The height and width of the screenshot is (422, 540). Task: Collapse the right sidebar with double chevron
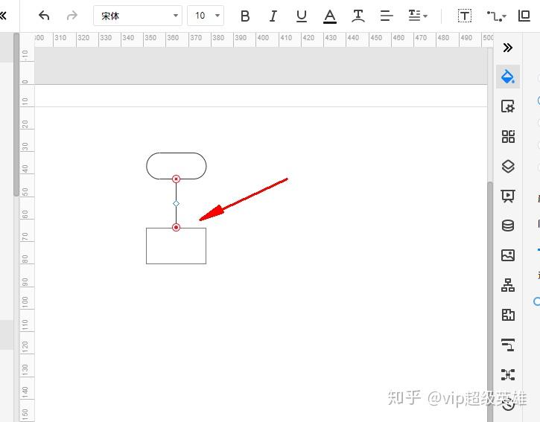click(508, 48)
